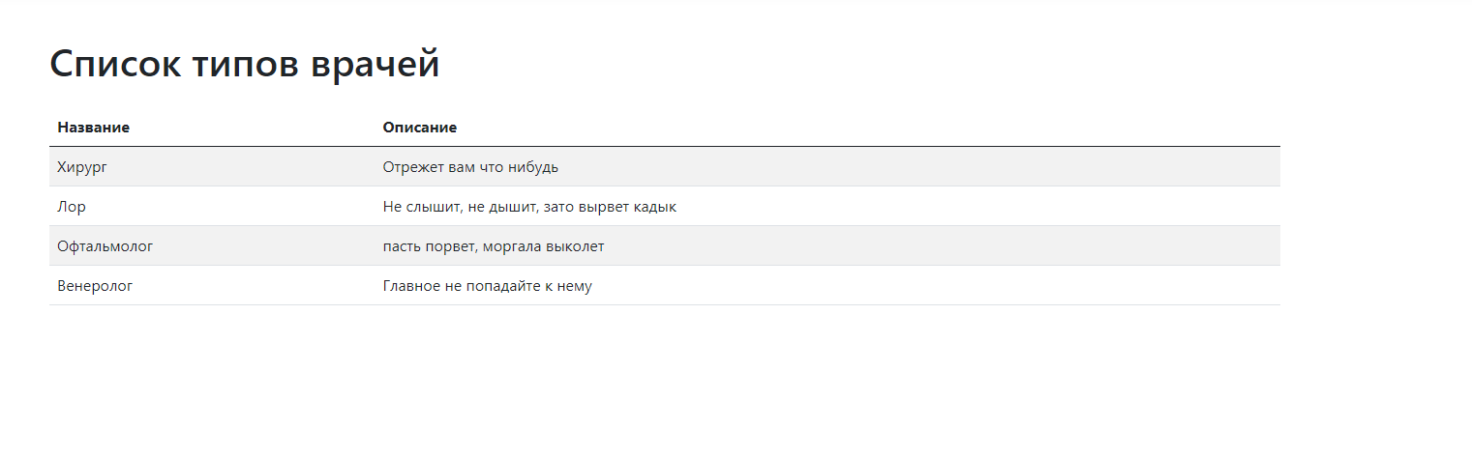
Task: Select the "Хирург" name cell
Action: (x=82, y=167)
